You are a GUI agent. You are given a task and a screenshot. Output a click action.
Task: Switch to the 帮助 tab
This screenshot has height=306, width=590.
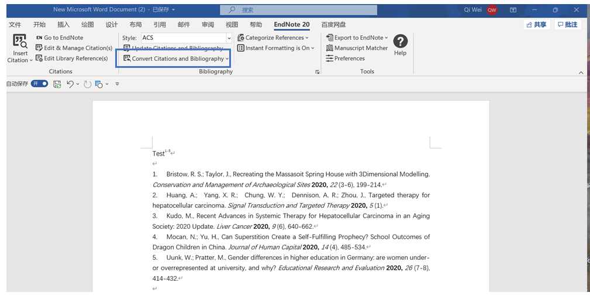pyautogui.click(x=256, y=25)
